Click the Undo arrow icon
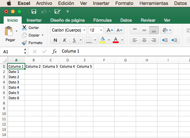The image size is (190, 138). (x=44, y=11)
